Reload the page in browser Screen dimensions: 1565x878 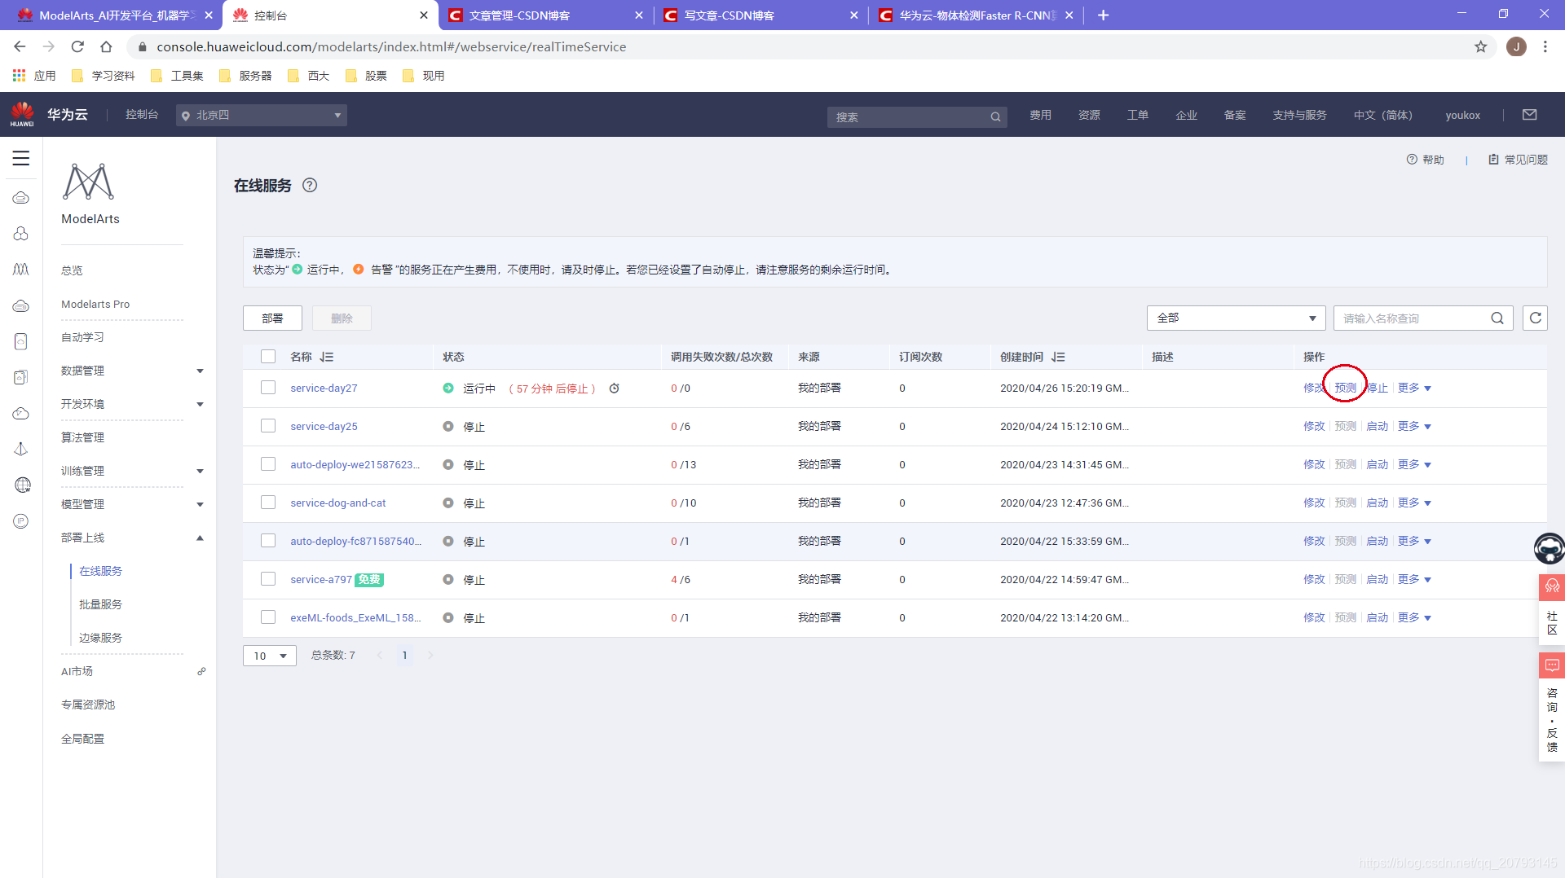pyautogui.click(x=77, y=46)
